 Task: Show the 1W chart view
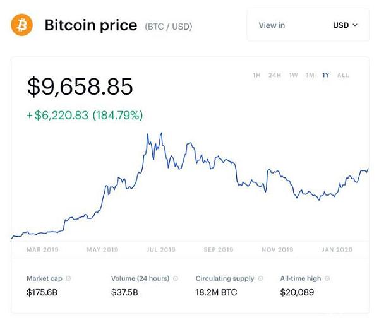tap(293, 75)
